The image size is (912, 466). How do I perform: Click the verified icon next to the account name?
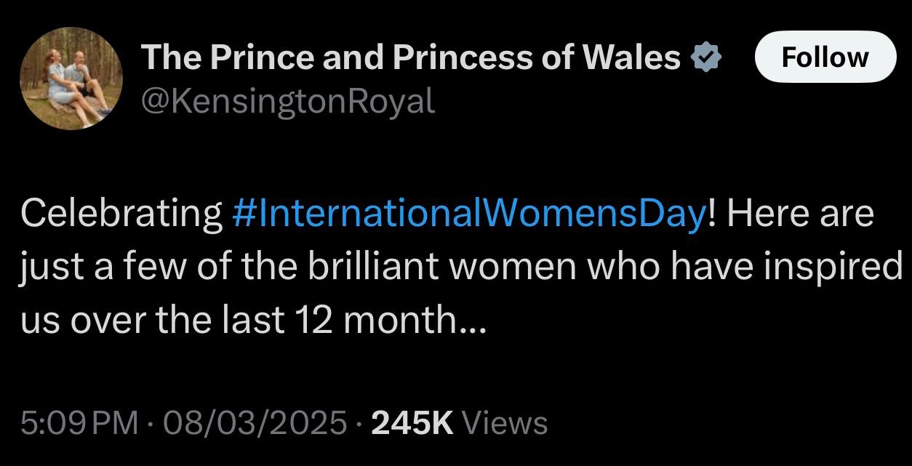pyautogui.click(x=706, y=56)
